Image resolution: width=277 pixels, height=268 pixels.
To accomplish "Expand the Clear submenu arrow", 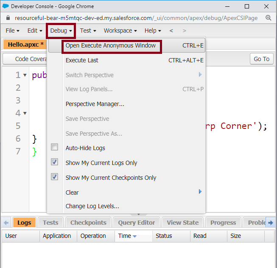I will (200, 192).
